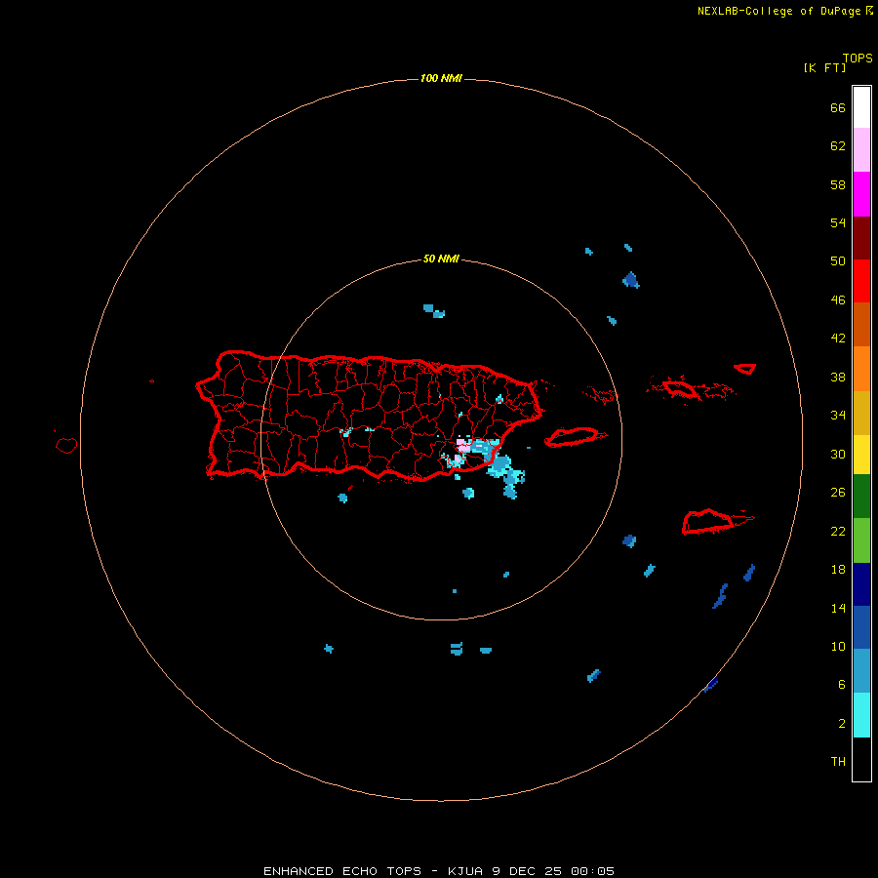Click the TOPS legend title
The height and width of the screenshot is (878, 878).
[x=858, y=58]
